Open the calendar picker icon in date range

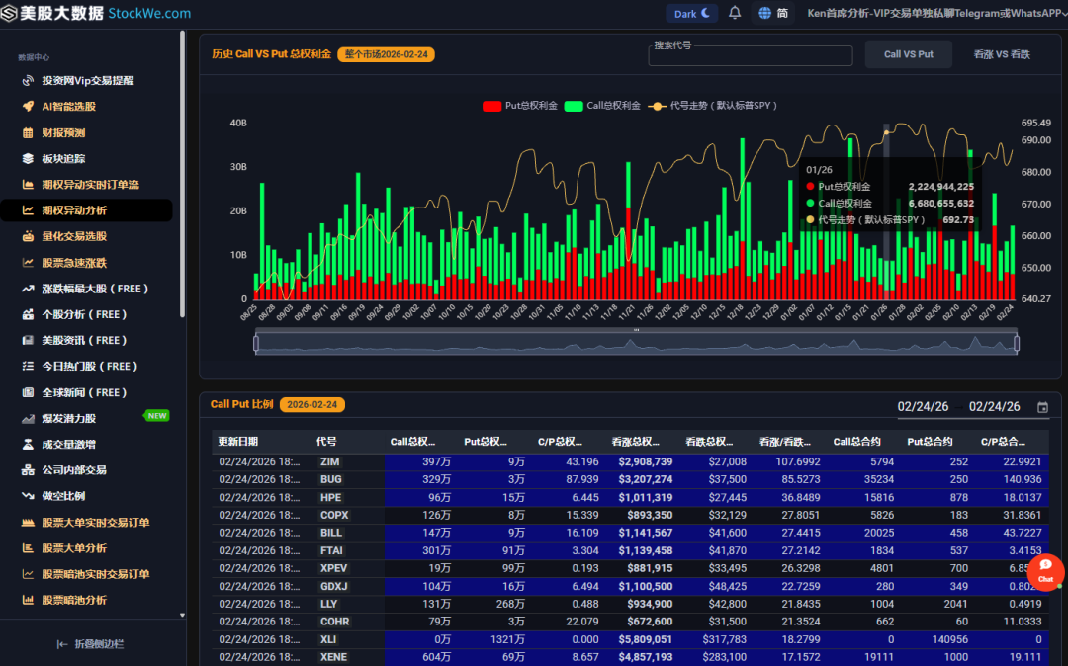point(1042,407)
